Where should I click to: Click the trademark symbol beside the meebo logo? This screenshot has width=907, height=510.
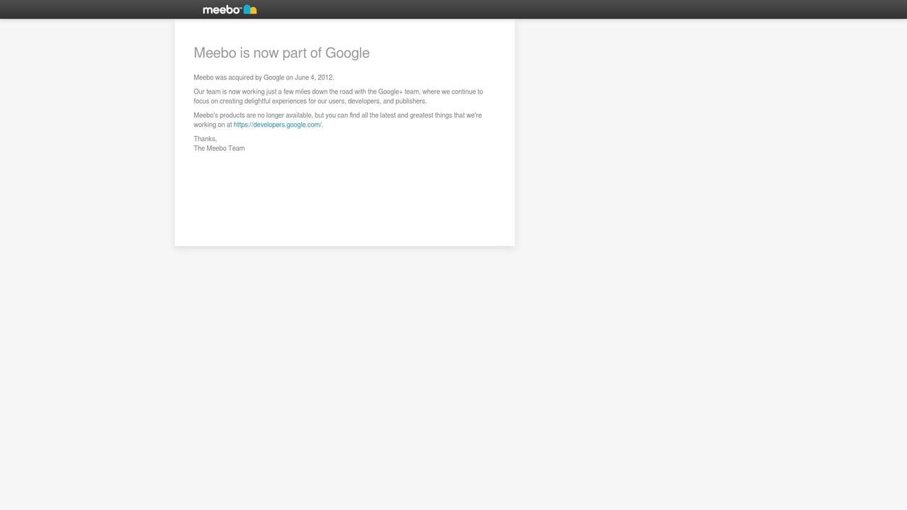point(242,8)
